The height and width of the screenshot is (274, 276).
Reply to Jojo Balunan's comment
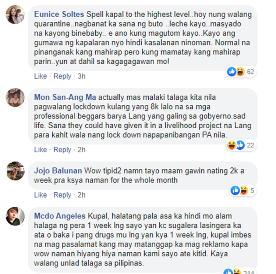pos(62,195)
